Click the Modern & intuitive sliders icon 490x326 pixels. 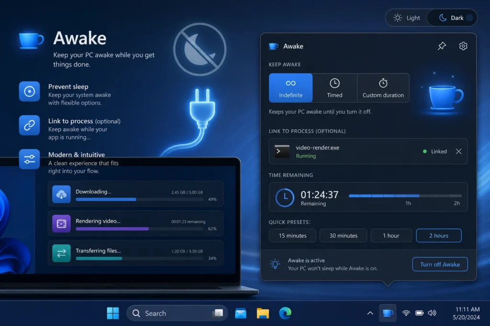click(x=29, y=159)
